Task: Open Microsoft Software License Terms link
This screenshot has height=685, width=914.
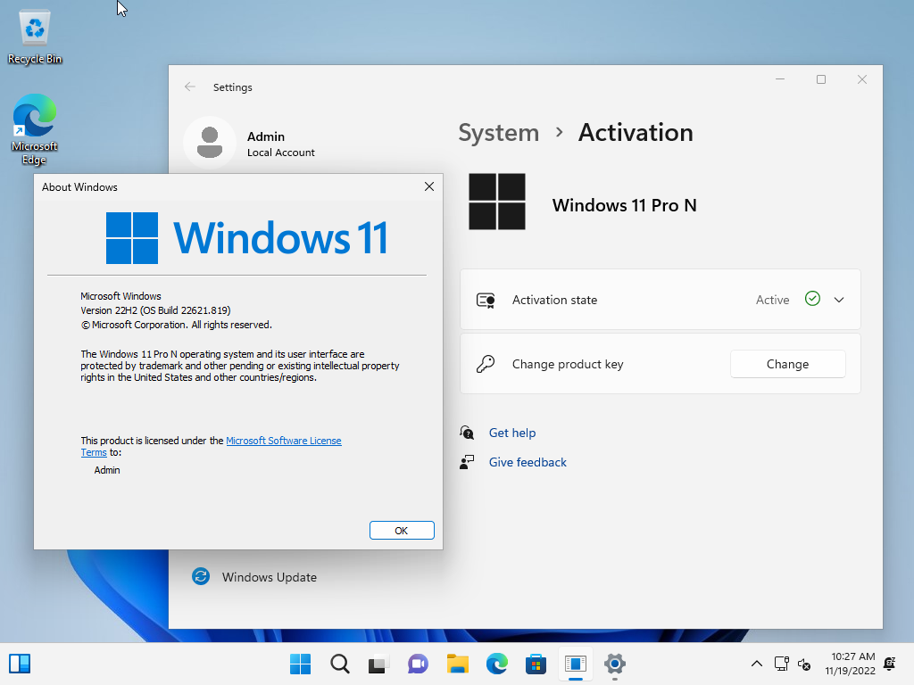Action: (x=283, y=441)
